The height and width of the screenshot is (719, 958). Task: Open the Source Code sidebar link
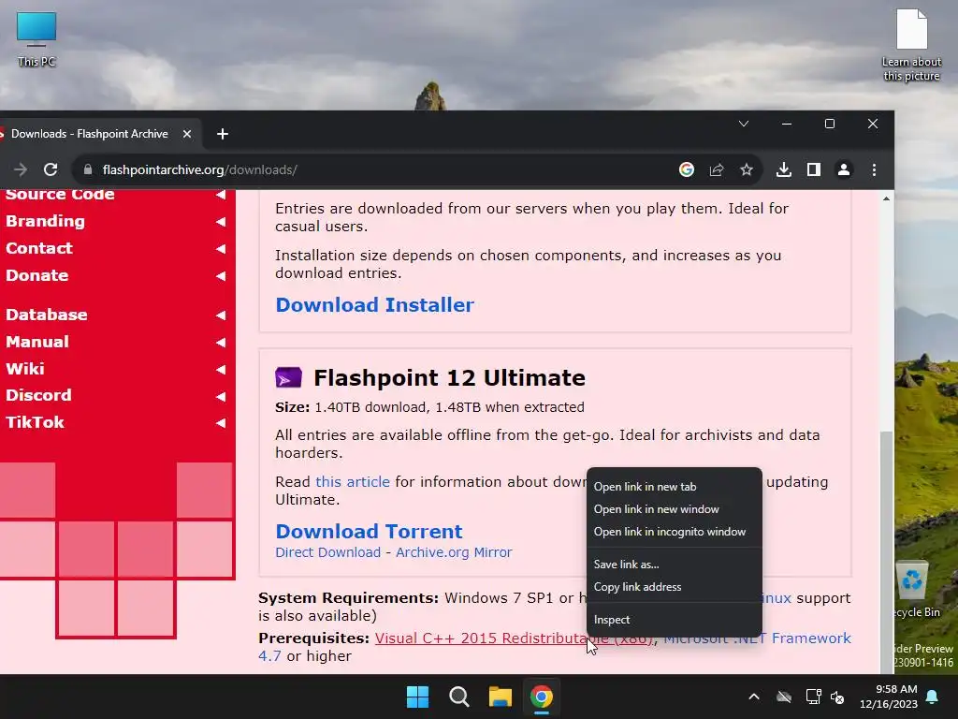(x=60, y=195)
